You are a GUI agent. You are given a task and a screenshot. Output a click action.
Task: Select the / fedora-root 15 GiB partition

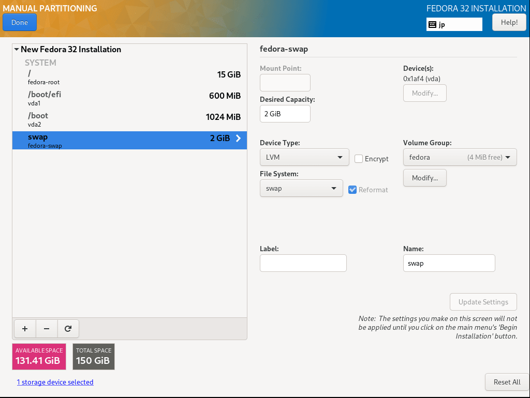coord(129,78)
